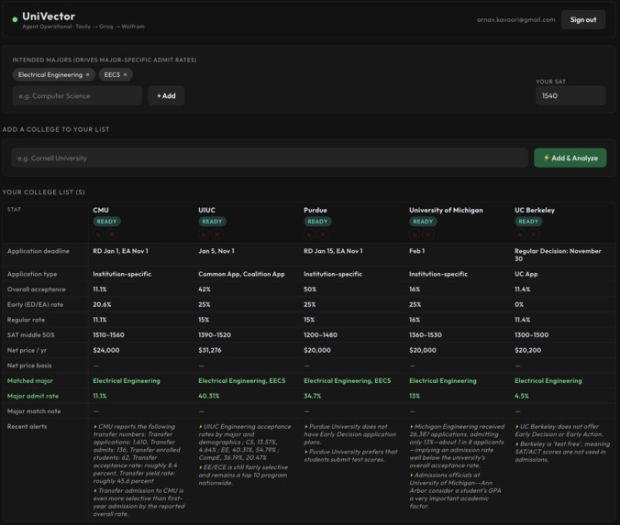This screenshot has width=620, height=525.
Task: Click the Major admit rate row label
Action: (x=33, y=396)
